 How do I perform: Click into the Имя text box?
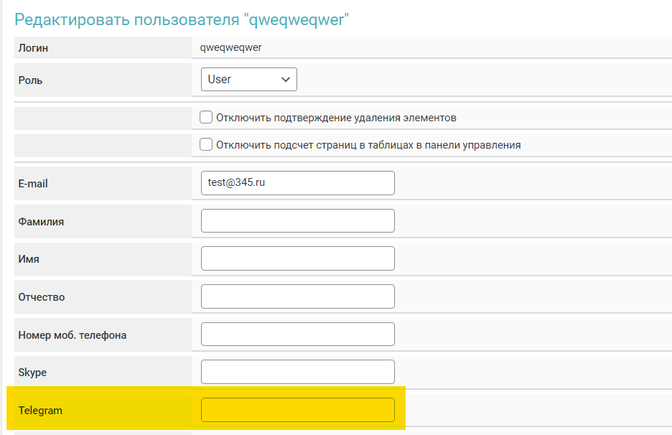297,258
